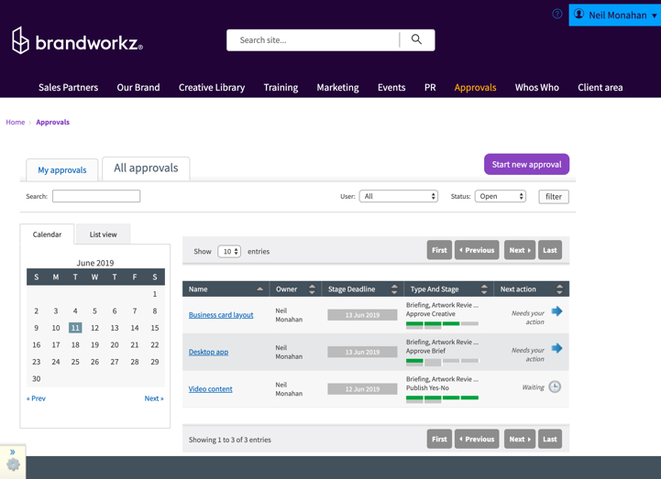Open the Video content link
Image resolution: width=661 pixels, height=479 pixels.
click(210, 389)
